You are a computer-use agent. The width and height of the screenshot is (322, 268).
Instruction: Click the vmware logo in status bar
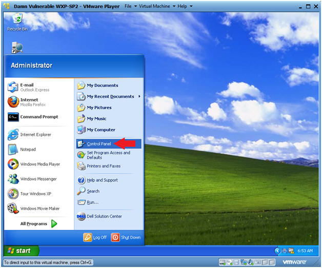[294, 262]
